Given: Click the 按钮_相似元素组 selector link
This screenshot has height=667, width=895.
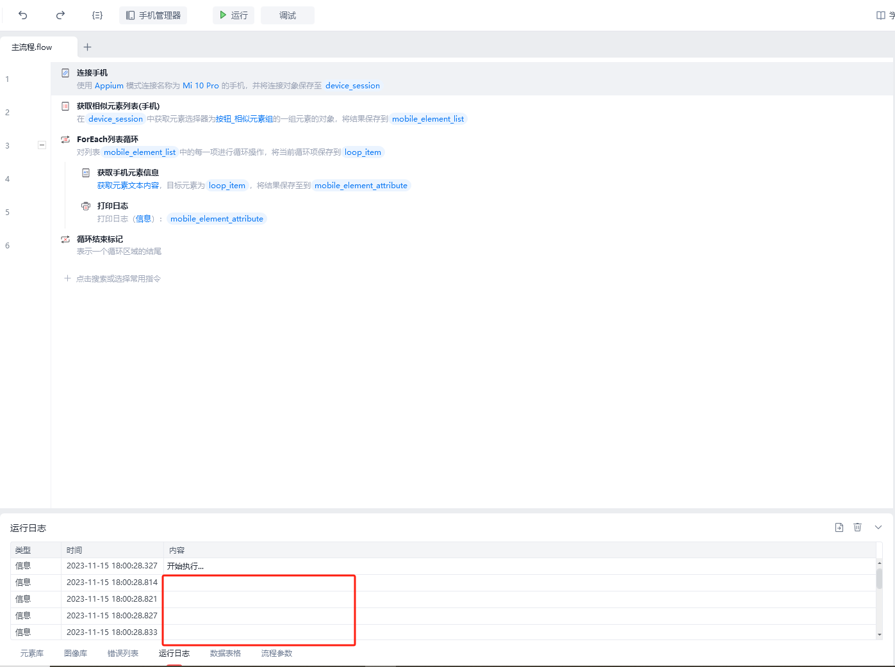Looking at the screenshot, I should 244,119.
